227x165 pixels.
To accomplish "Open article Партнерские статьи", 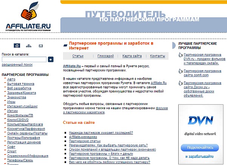I will pos(85,141).
